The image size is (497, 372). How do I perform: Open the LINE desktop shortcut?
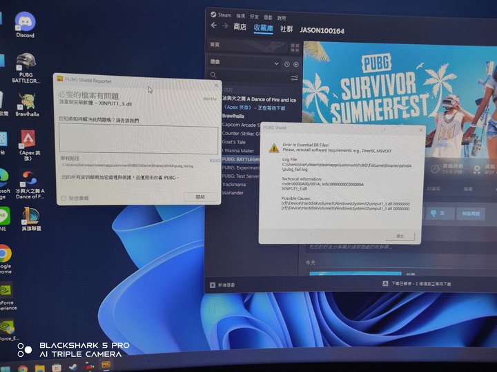pyautogui.click(x=4, y=219)
